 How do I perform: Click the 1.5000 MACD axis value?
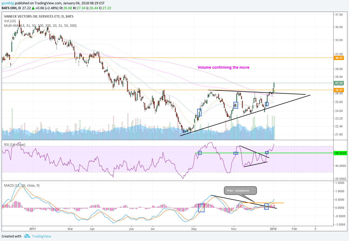(x=340, y=183)
